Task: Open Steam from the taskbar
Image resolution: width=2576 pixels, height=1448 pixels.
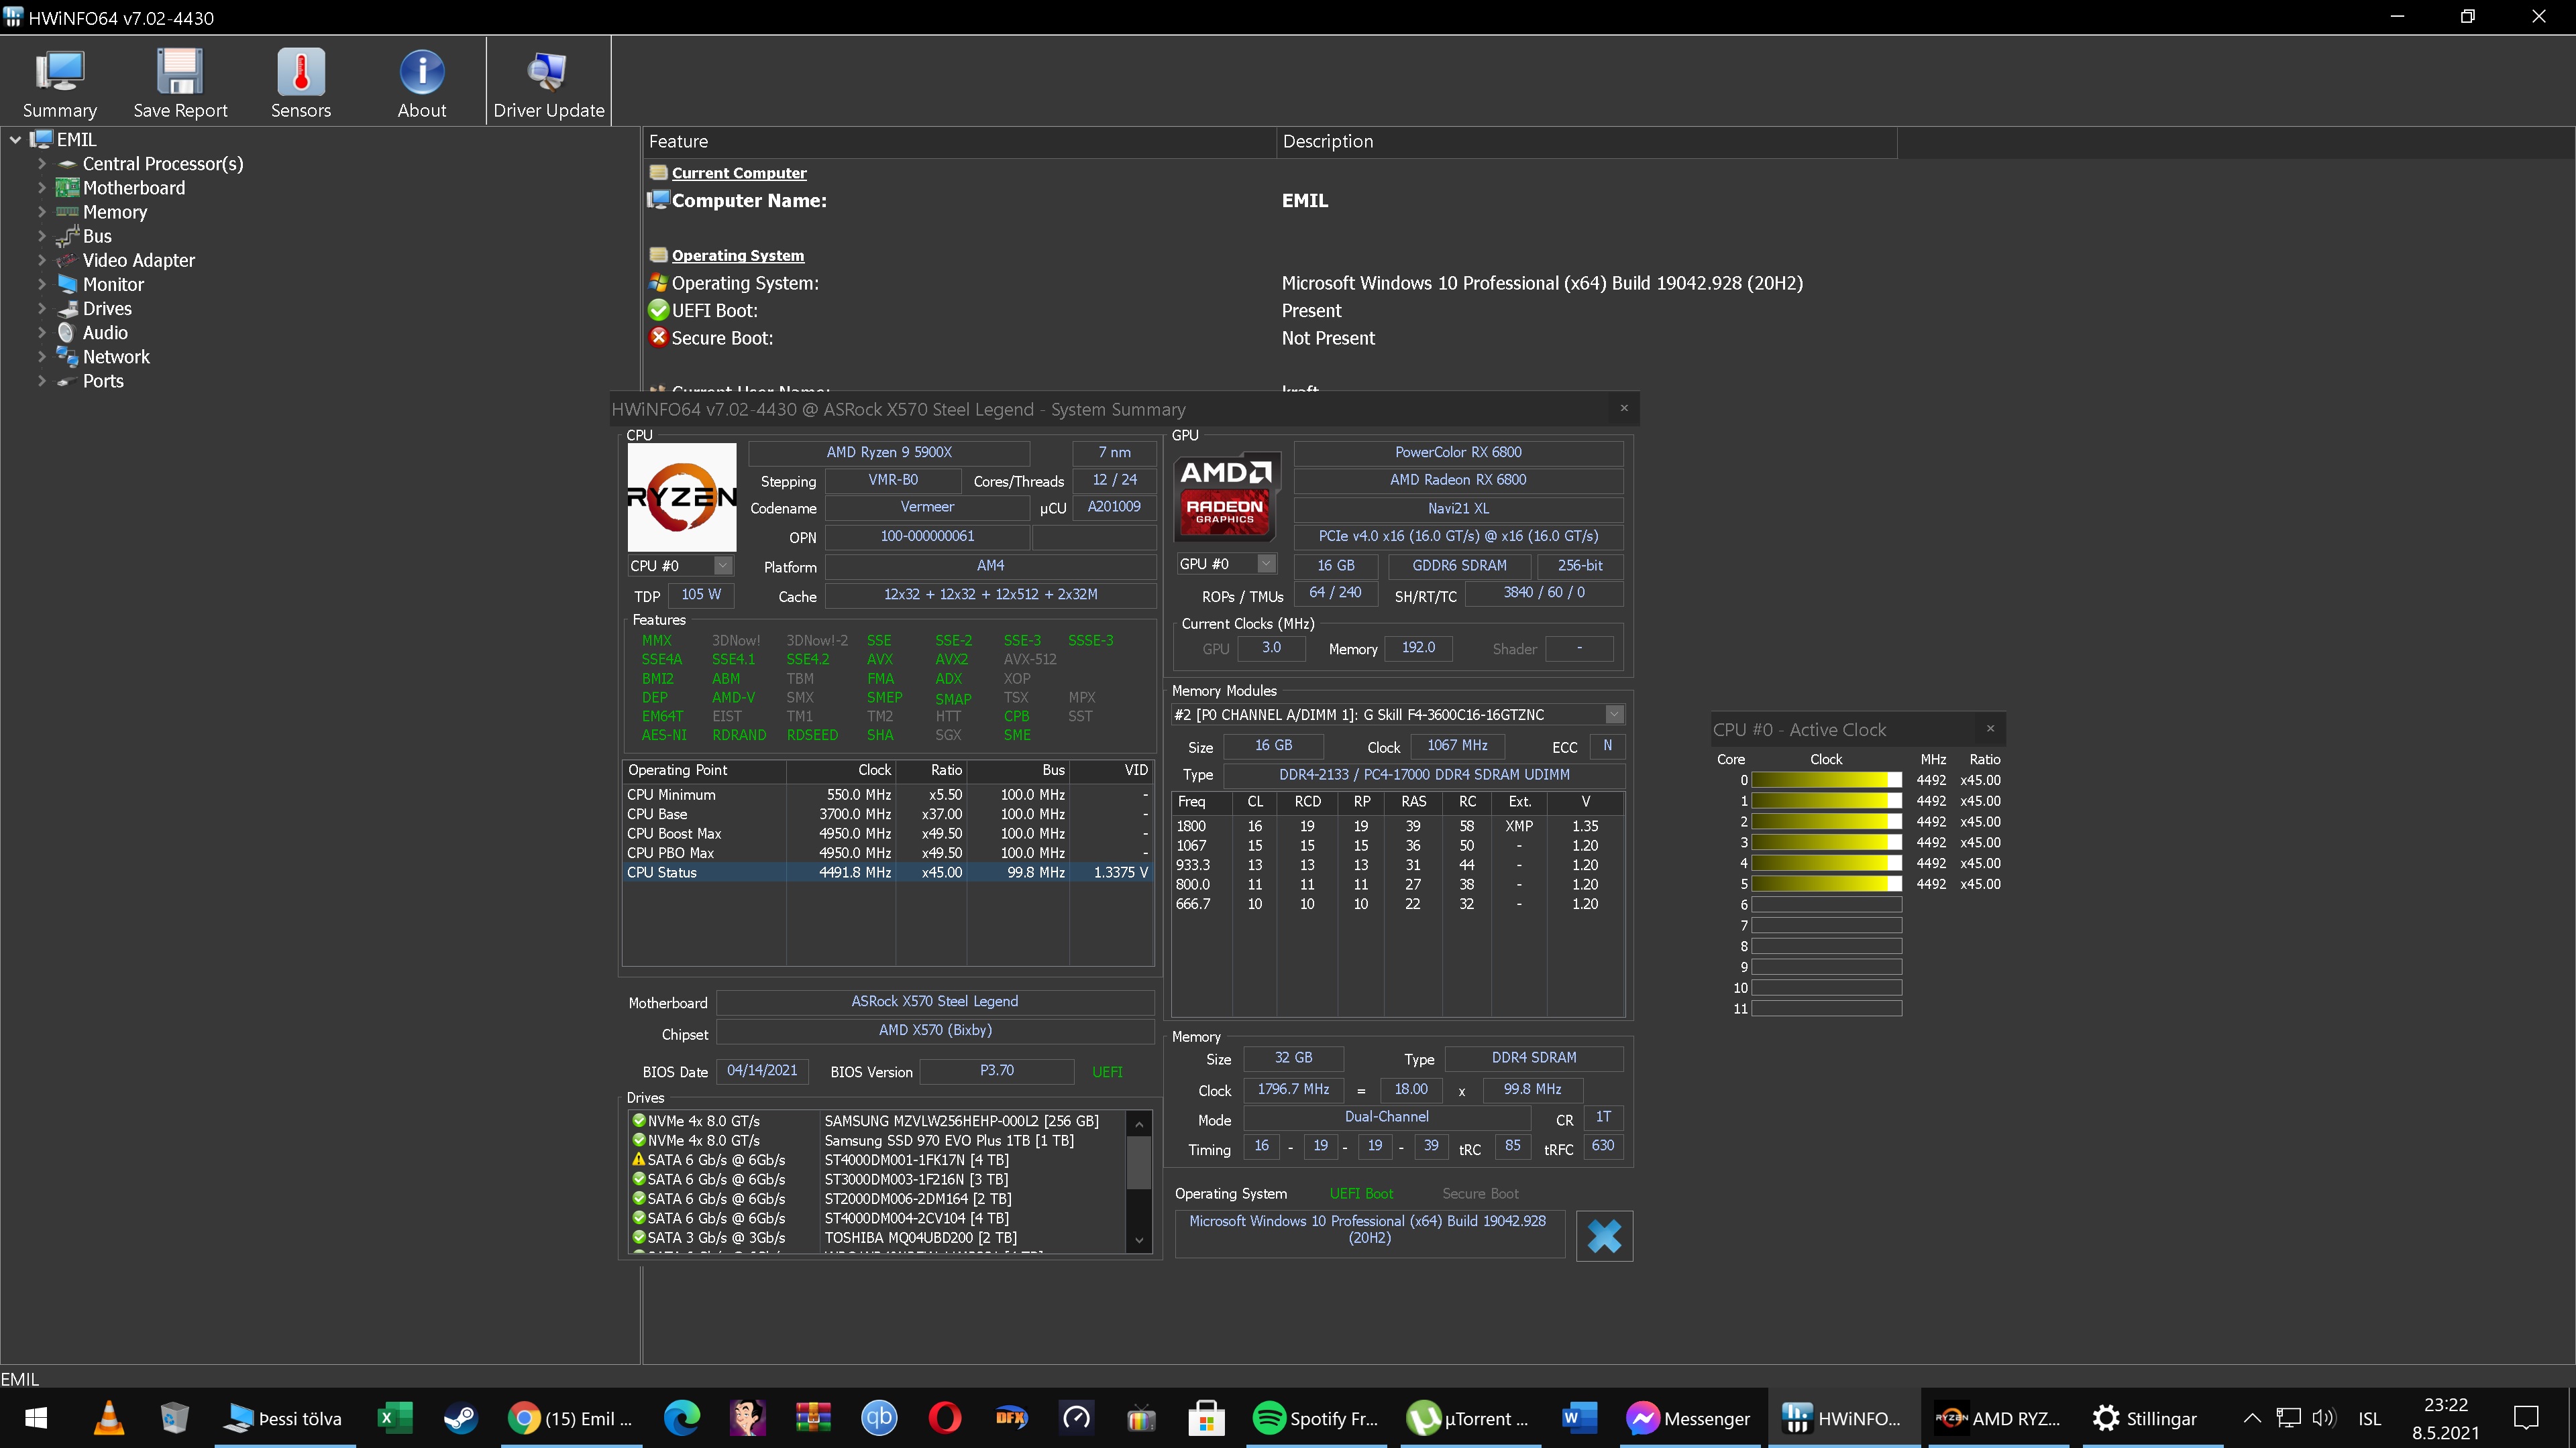Action: click(460, 1418)
